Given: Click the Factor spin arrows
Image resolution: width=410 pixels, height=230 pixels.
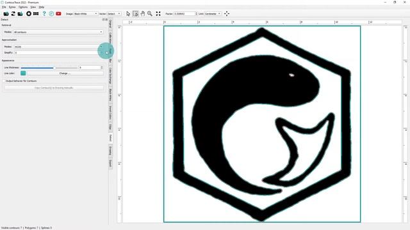Looking at the screenshot, I should [x=197, y=13].
